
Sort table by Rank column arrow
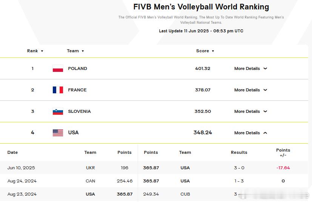pos(42,51)
